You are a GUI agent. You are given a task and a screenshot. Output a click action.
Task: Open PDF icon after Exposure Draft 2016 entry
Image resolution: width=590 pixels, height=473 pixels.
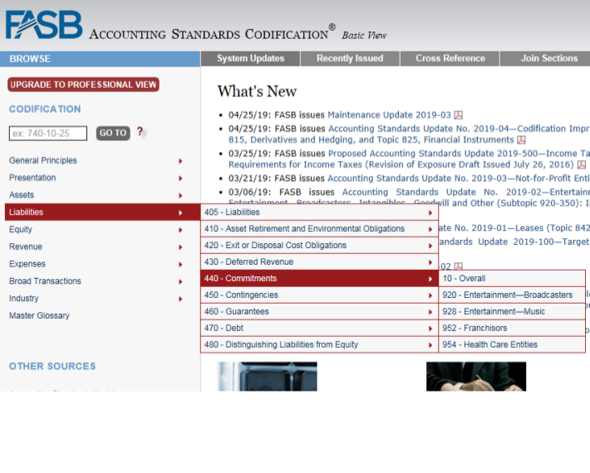582,164
